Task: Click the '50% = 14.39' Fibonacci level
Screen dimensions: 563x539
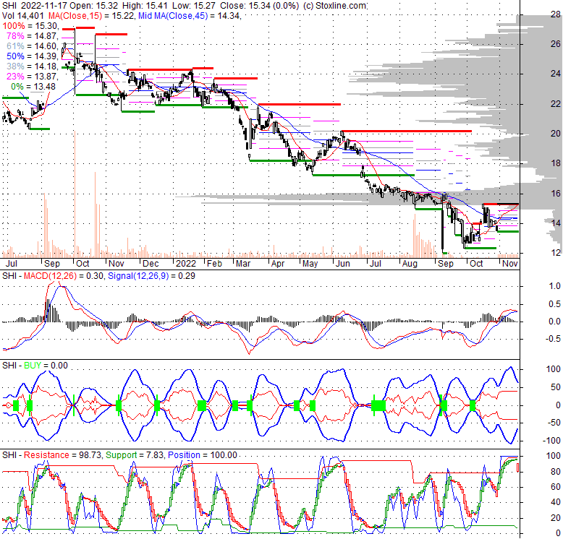Action: click(x=32, y=56)
